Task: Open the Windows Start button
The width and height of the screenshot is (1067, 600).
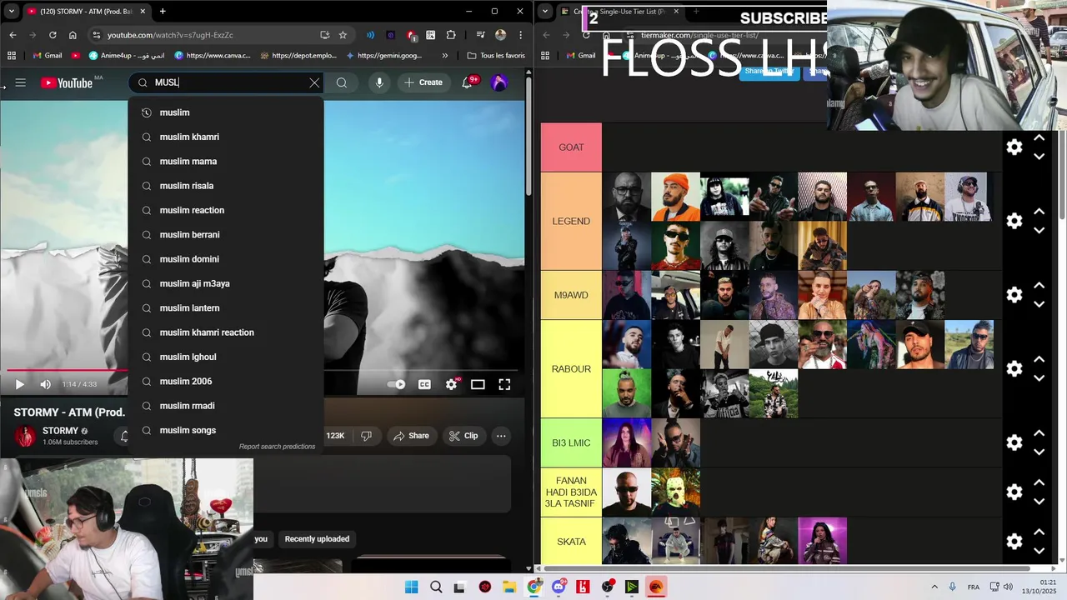Action: (x=411, y=587)
